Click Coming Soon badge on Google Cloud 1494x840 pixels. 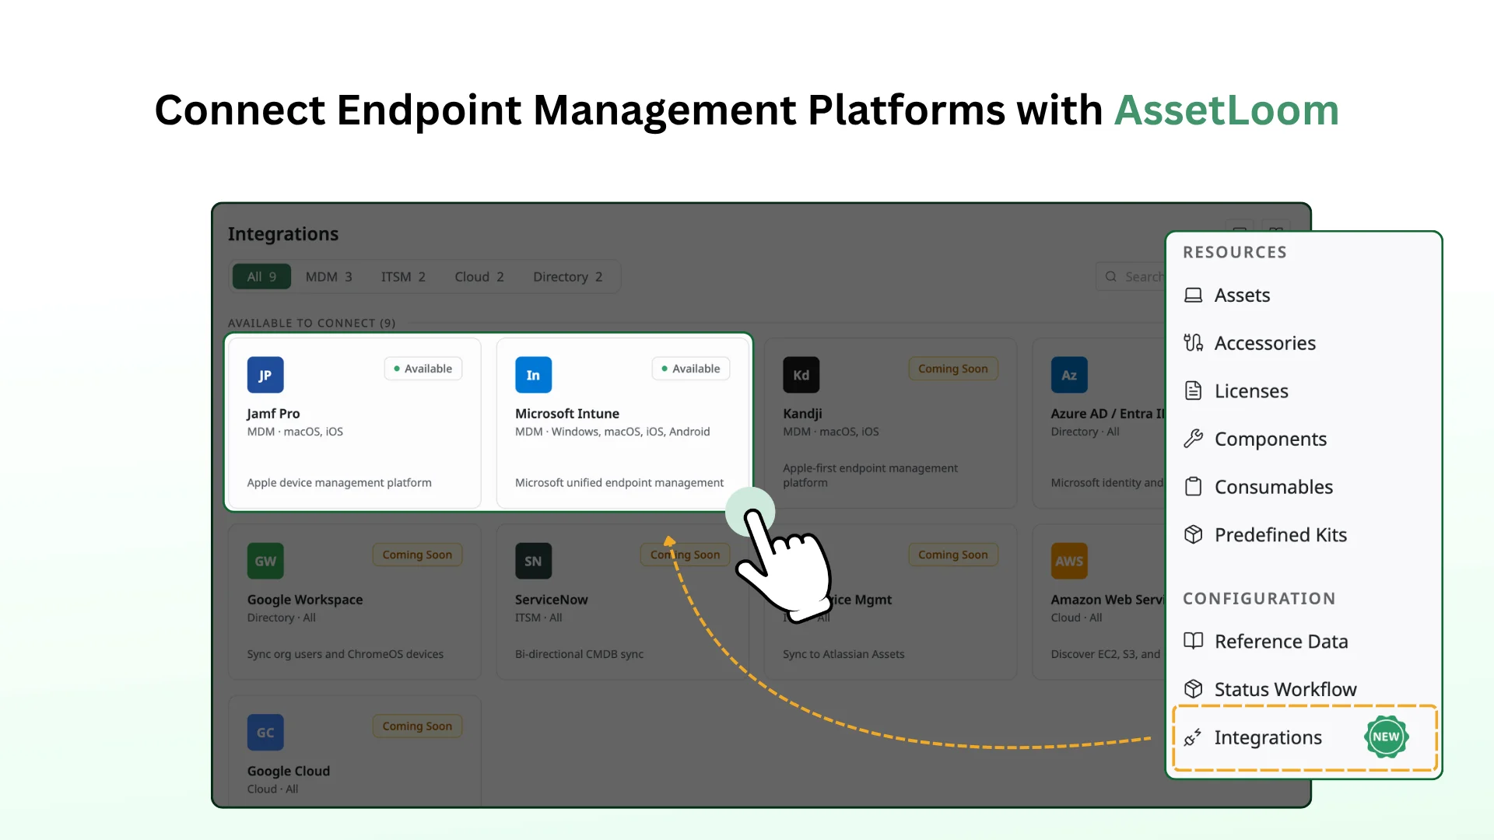pos(417,726)
